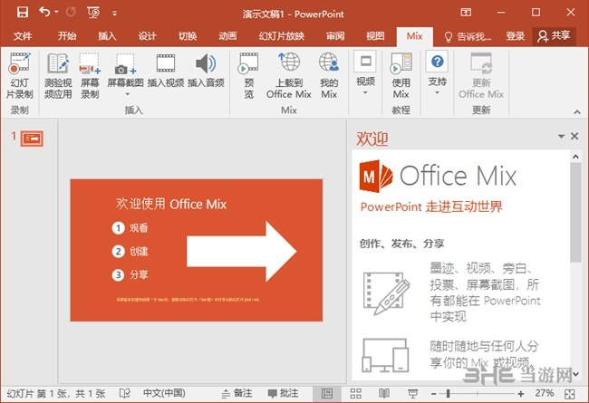Open the 视图 tab
This screenshot has width=589, height=403.
[x=375, y=36]
